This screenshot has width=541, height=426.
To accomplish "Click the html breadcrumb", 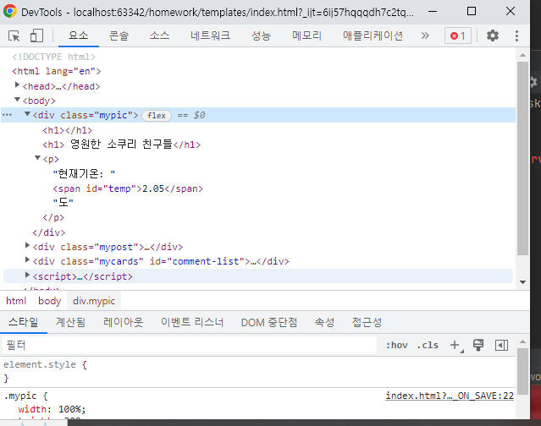I will tap(16, 301).
